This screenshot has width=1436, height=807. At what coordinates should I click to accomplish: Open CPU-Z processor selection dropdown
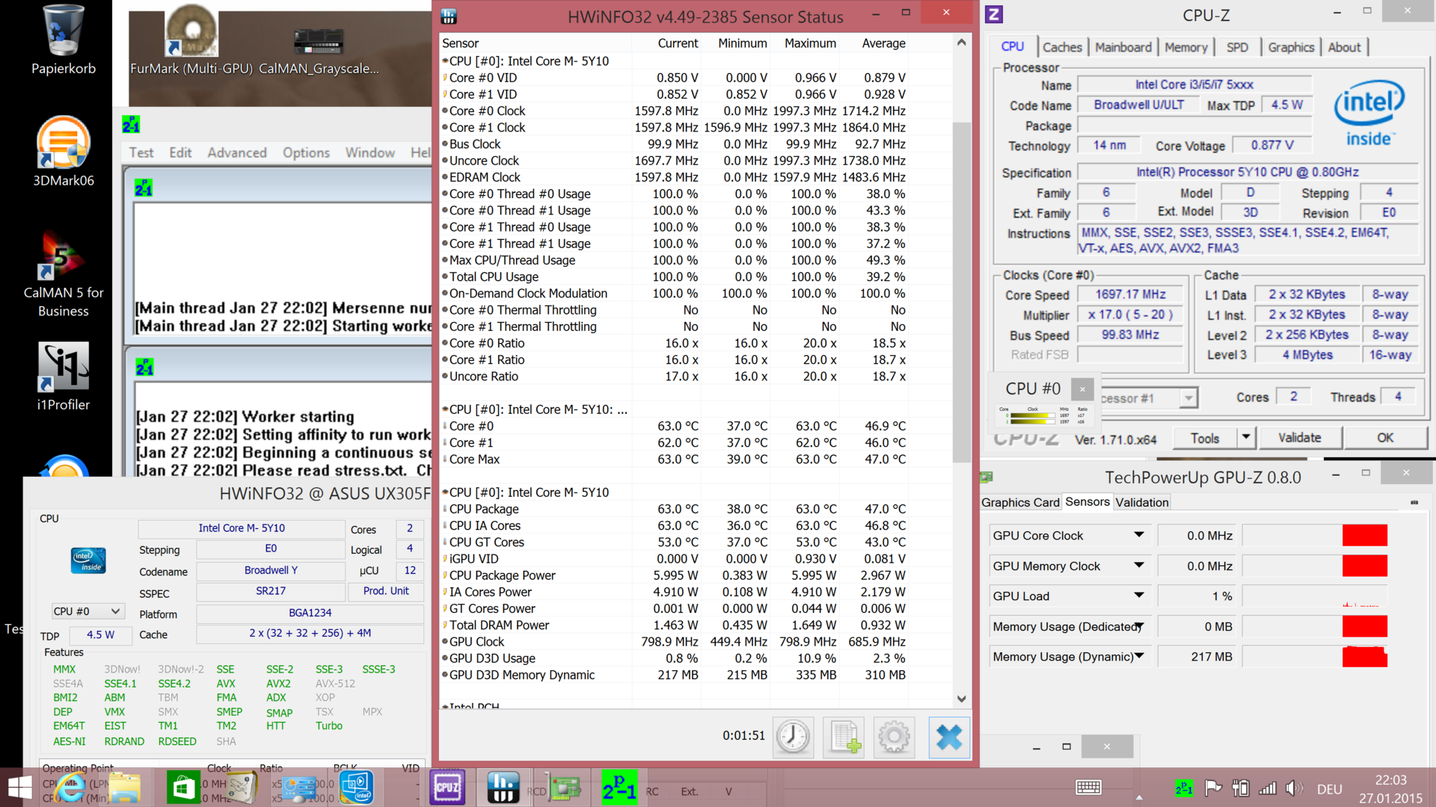[1188, 398]
